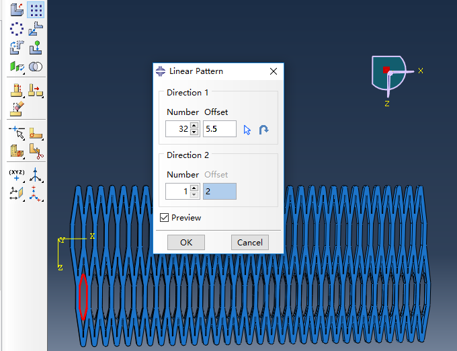This screenshot has width=457, height=351.
Task: Select the Translate Instance tool
Action: click(36, 28)
